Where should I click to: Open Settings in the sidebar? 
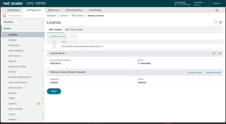tap(12, 40)
